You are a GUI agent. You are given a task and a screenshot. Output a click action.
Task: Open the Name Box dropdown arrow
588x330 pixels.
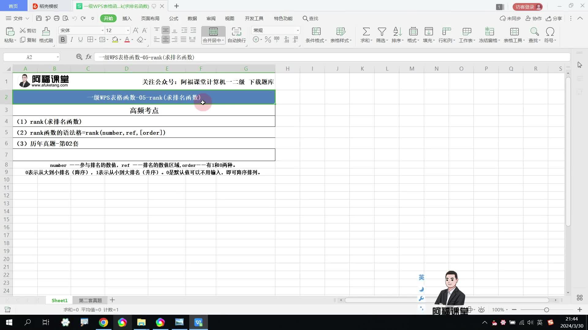click(x=58, y=57)
